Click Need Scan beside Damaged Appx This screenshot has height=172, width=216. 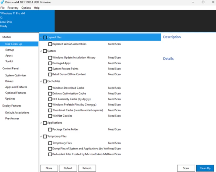[x=114, y=63]
